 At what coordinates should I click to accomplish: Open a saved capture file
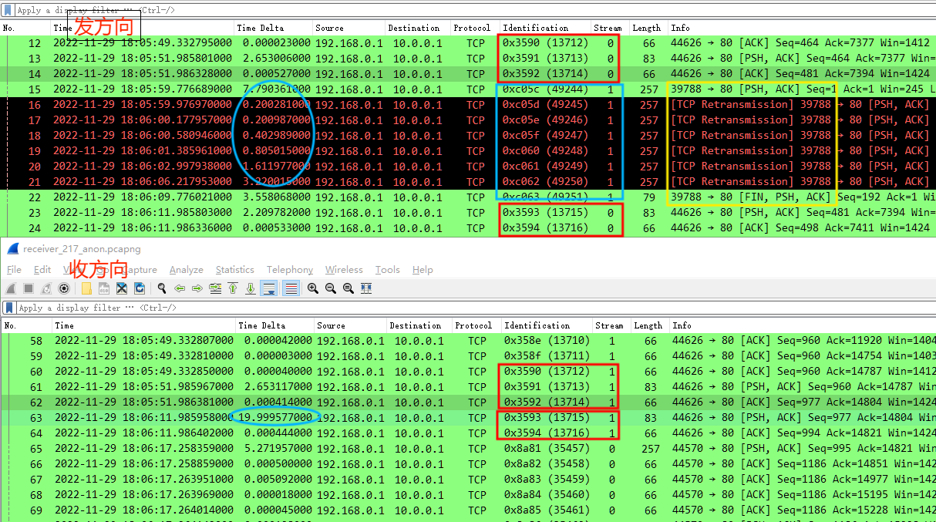coord(87,288)
